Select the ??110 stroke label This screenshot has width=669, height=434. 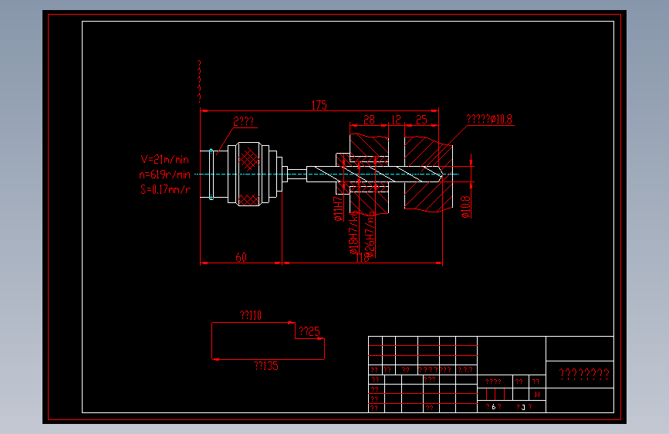251,315
